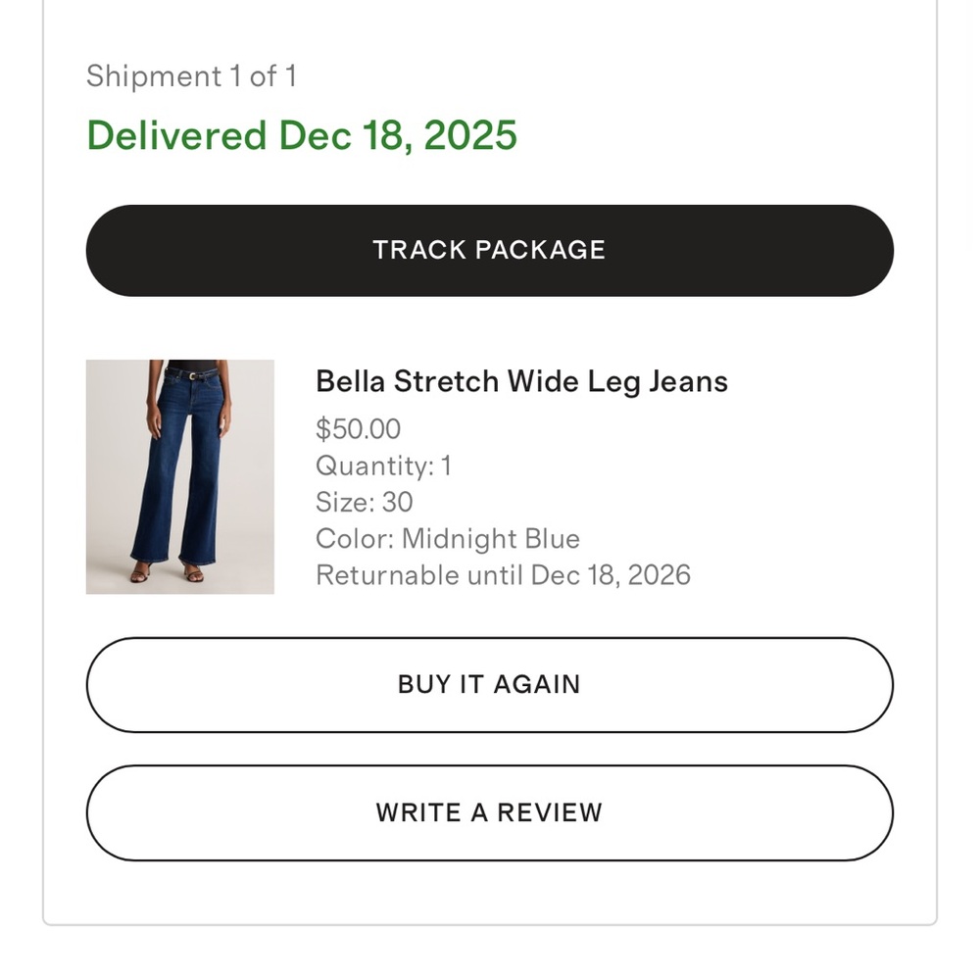The width and height of the screenshot is (980, 980).
Task: Click the Delivered Dec 18, 2025 status
Action: (301, 135)
